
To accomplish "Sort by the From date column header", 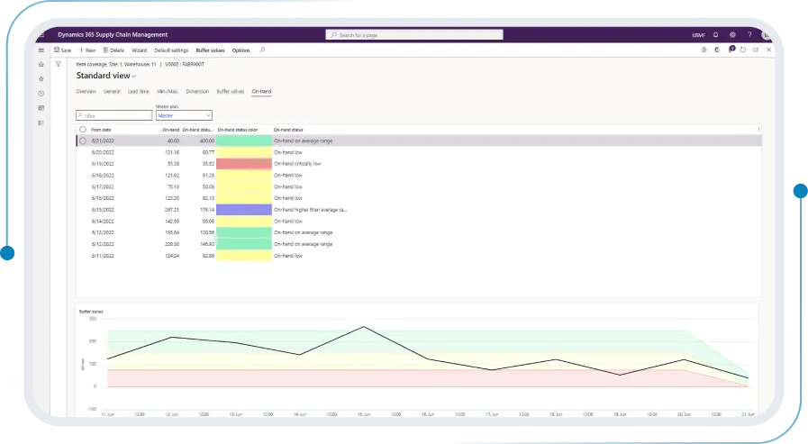I will [x=101, y=130].
